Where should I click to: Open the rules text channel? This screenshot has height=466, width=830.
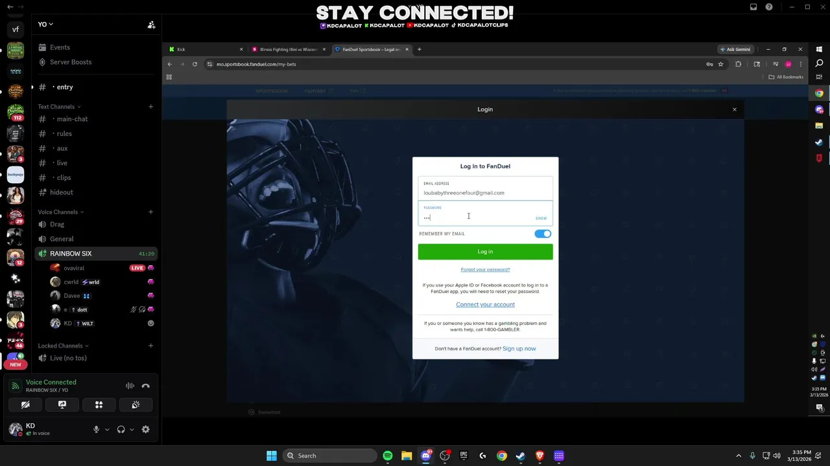pyautogui.click(x=95, y=133)
